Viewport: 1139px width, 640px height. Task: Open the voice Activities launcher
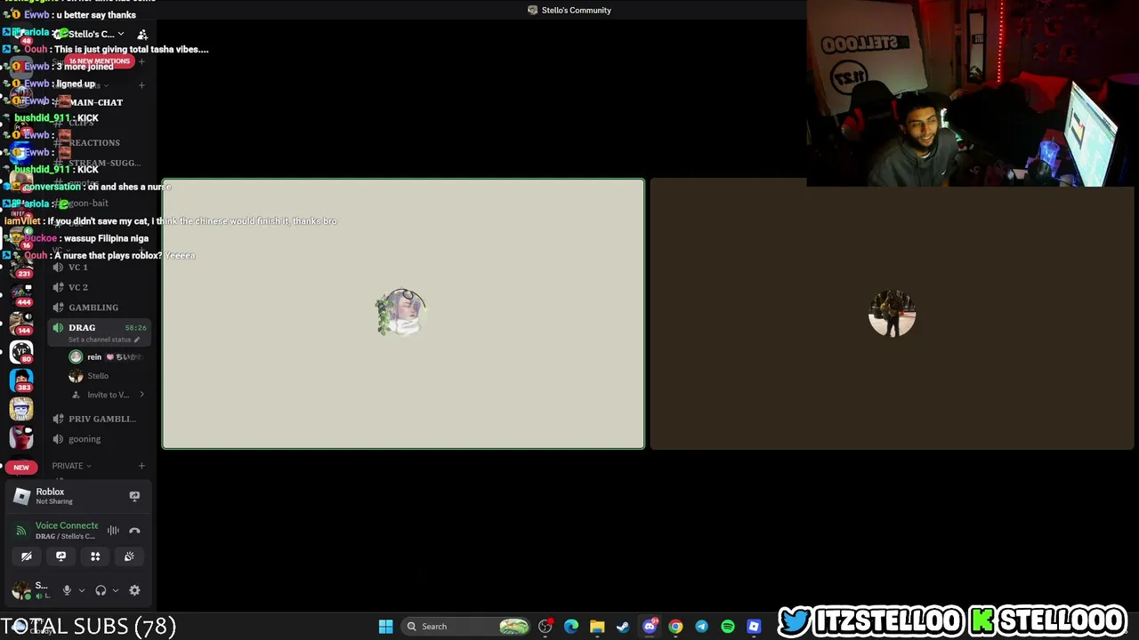pyautogui.click(x=95, y=556)
